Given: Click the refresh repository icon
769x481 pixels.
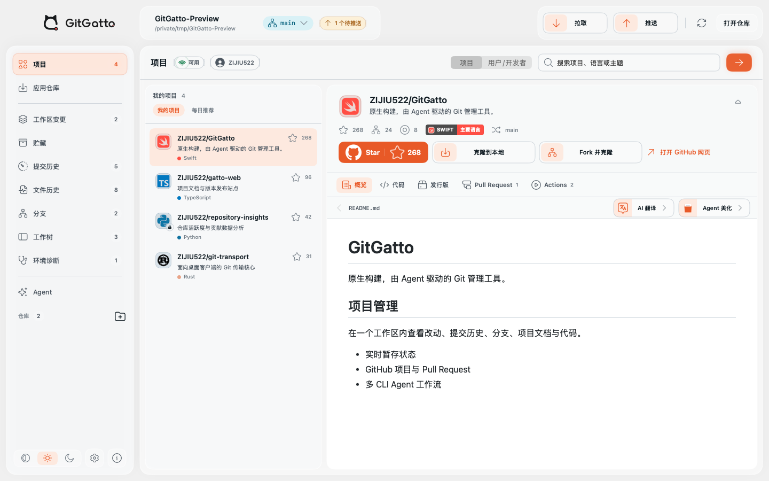Looking at the screenshot, I should [702, 23].
